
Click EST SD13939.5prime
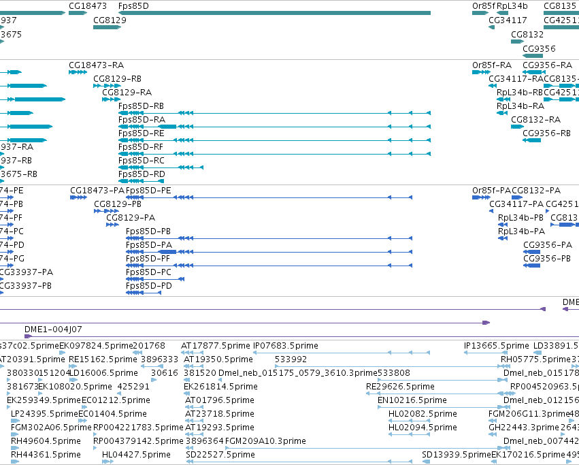(x=457, y=455)
